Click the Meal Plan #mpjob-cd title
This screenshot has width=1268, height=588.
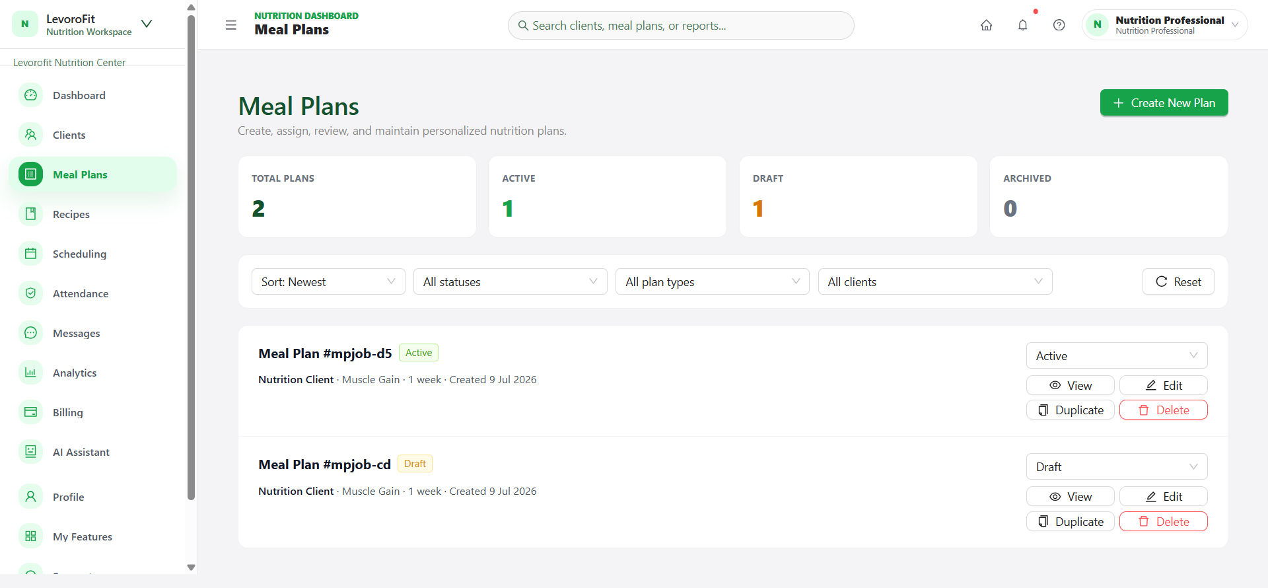pyautogui.click(x=324, y=464)
